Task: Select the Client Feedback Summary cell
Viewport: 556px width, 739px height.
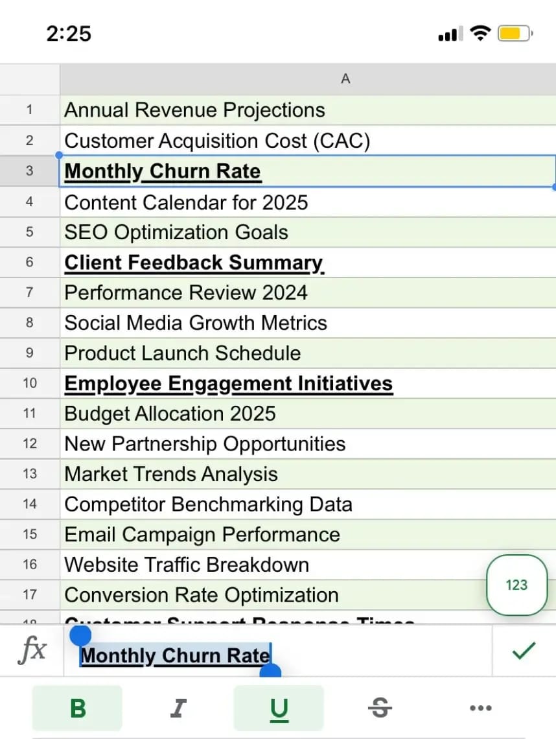Action: [193, 263]
